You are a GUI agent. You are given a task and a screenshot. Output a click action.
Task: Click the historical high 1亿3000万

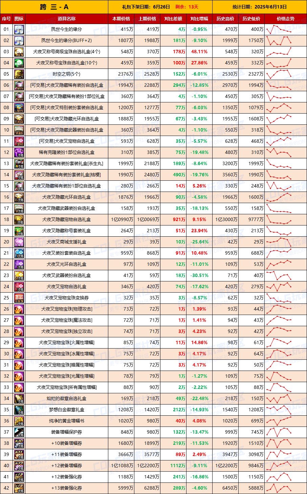pyautogui.click(x=226, y=220)
